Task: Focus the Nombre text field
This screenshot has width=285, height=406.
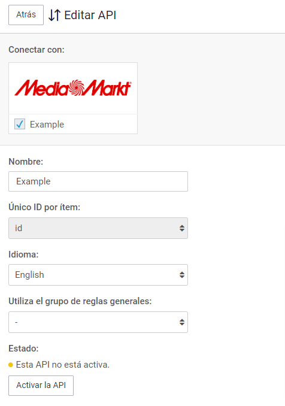Action: pyautogui.click(x=98, y=181)
